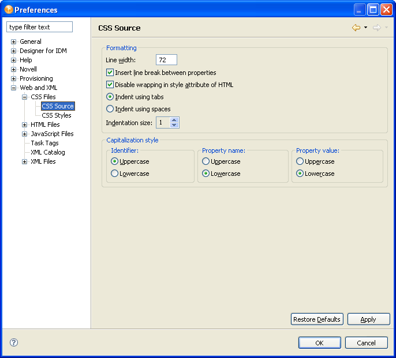Image resolution: width=396 pixels, height=358 pixels.
Task: Click the Apply button
Action: [x=368, y=319]
